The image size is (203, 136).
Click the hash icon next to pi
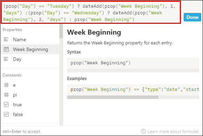point(6,95)
